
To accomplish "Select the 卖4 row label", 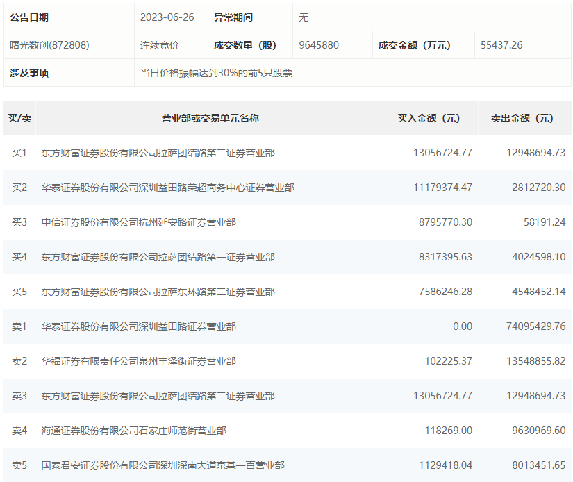I will click(19, 430).
